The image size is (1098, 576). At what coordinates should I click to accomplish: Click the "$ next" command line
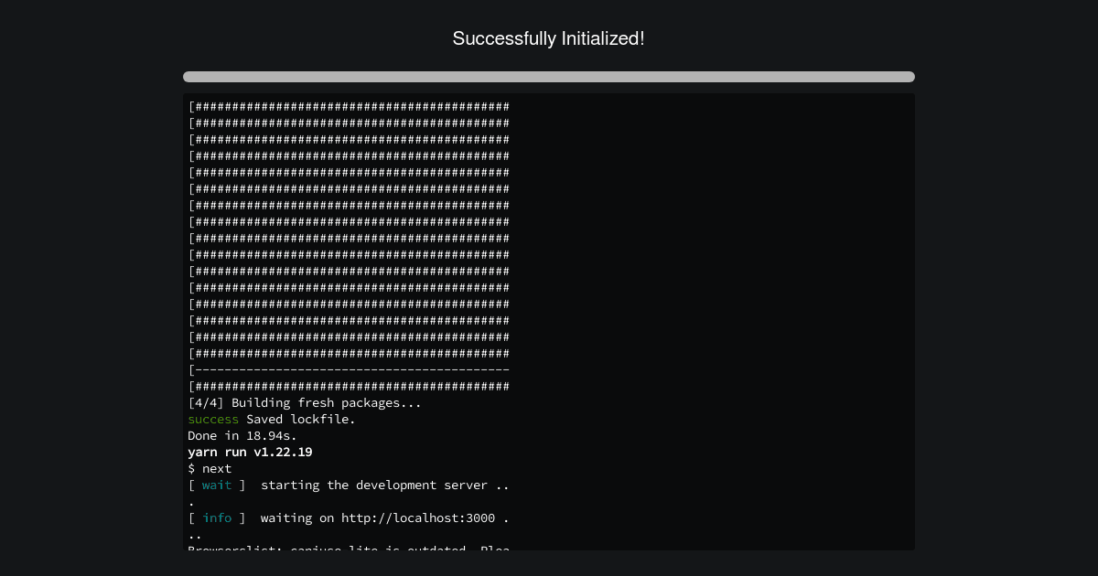pyautogui.click(x=210, y=469)
